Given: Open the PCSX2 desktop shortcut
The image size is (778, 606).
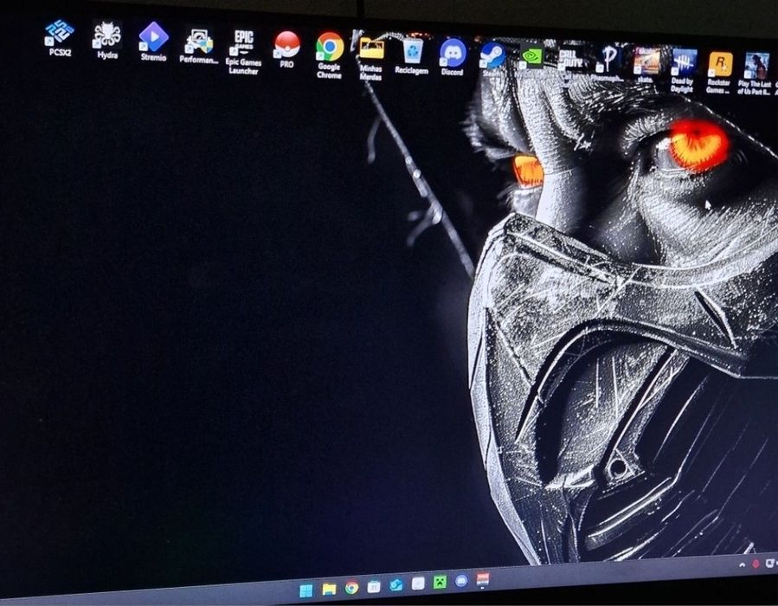Looking at the screenshot, I should point(60,38).
